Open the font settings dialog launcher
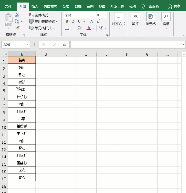Screen dimensions: 186x193 (107, 35)
